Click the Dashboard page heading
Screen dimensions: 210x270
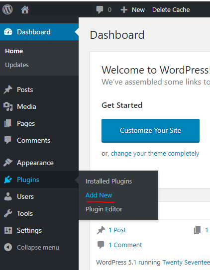click(x=117, y=35)
